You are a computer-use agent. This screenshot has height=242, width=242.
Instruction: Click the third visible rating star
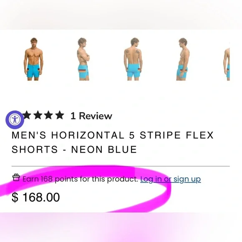tap(49, 115)
